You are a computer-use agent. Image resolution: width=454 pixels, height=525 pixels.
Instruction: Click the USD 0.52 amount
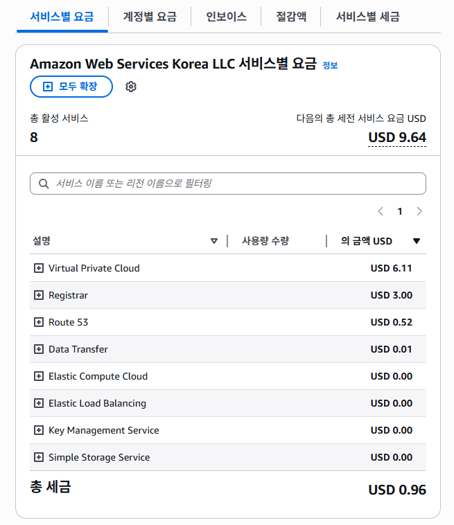coord(392,322)
